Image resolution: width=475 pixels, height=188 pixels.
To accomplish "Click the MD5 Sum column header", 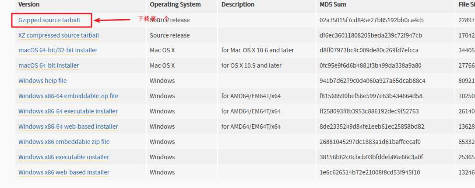I will [x=333, y=4].
